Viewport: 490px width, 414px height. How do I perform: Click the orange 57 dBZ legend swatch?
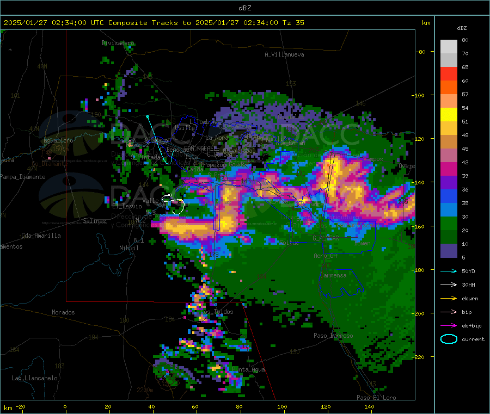coord(449,87)
